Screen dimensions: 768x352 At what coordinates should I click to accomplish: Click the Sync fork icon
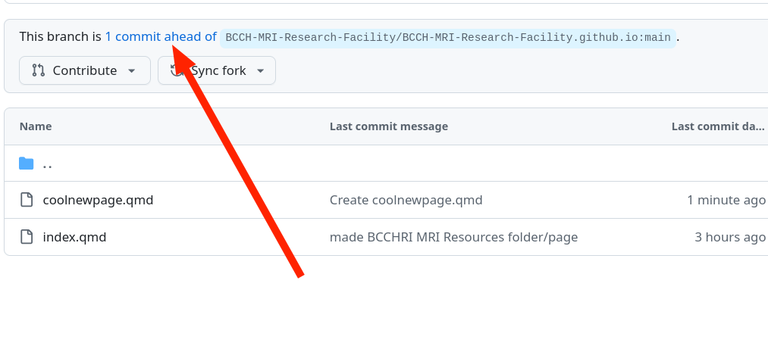pos(177,70)
